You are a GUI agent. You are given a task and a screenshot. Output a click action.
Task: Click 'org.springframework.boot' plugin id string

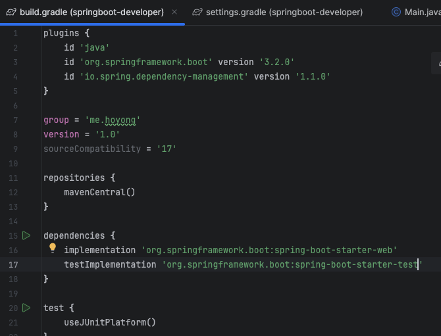[x=145, y=62]
